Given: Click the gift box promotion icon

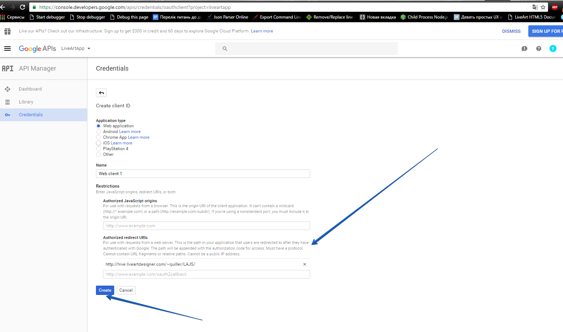Looking at the screenshot, I should click(7, 31).
